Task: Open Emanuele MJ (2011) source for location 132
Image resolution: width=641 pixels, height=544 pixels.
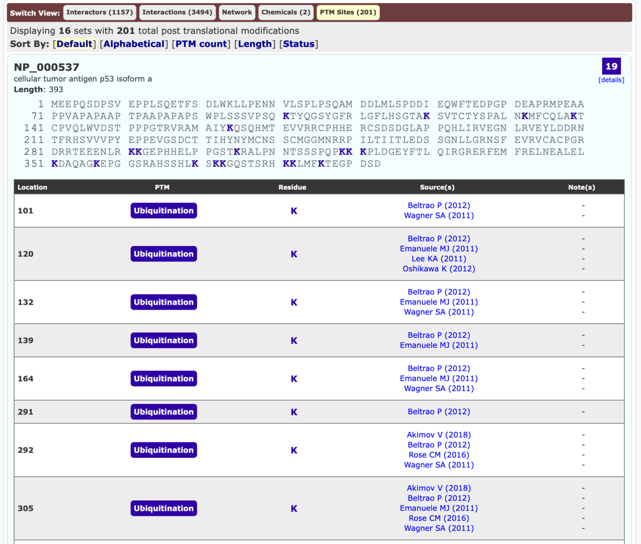Action: pyautogui.click(x=439, y=302)
